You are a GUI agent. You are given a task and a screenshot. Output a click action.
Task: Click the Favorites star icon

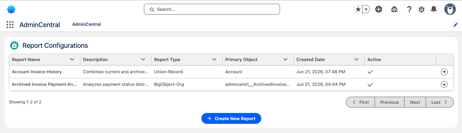[x=358, y=9]
